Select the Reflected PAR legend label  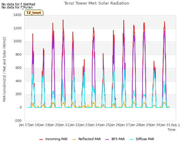point(90,139)
